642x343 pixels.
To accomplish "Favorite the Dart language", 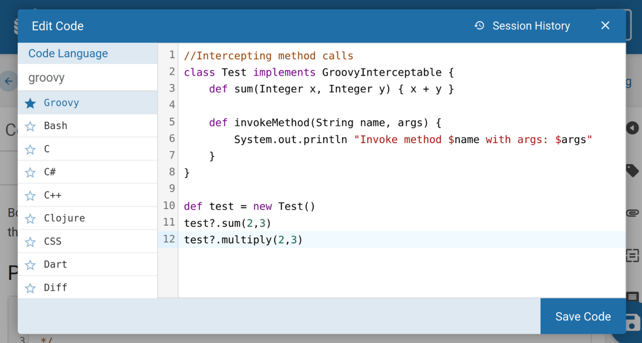I will click(30, 265).
